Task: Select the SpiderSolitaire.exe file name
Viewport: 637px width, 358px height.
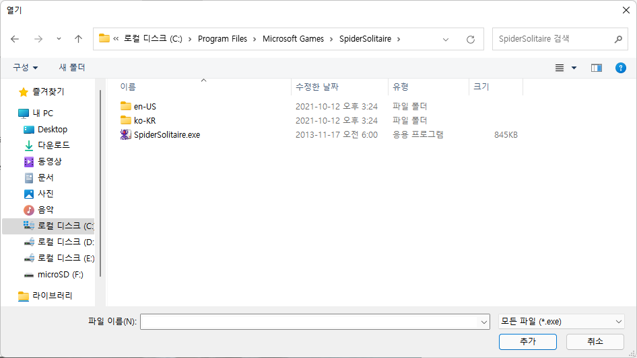Action: (x=167, y=134)
